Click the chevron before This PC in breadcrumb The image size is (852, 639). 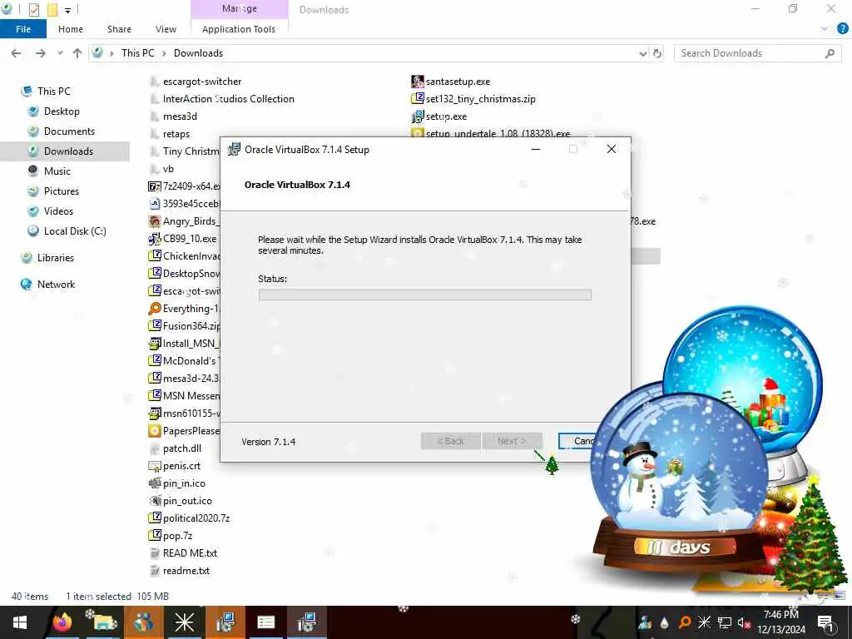tap(111, 53)
